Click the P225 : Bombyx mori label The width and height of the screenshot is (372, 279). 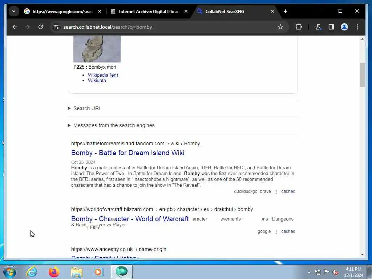[95, 67]
